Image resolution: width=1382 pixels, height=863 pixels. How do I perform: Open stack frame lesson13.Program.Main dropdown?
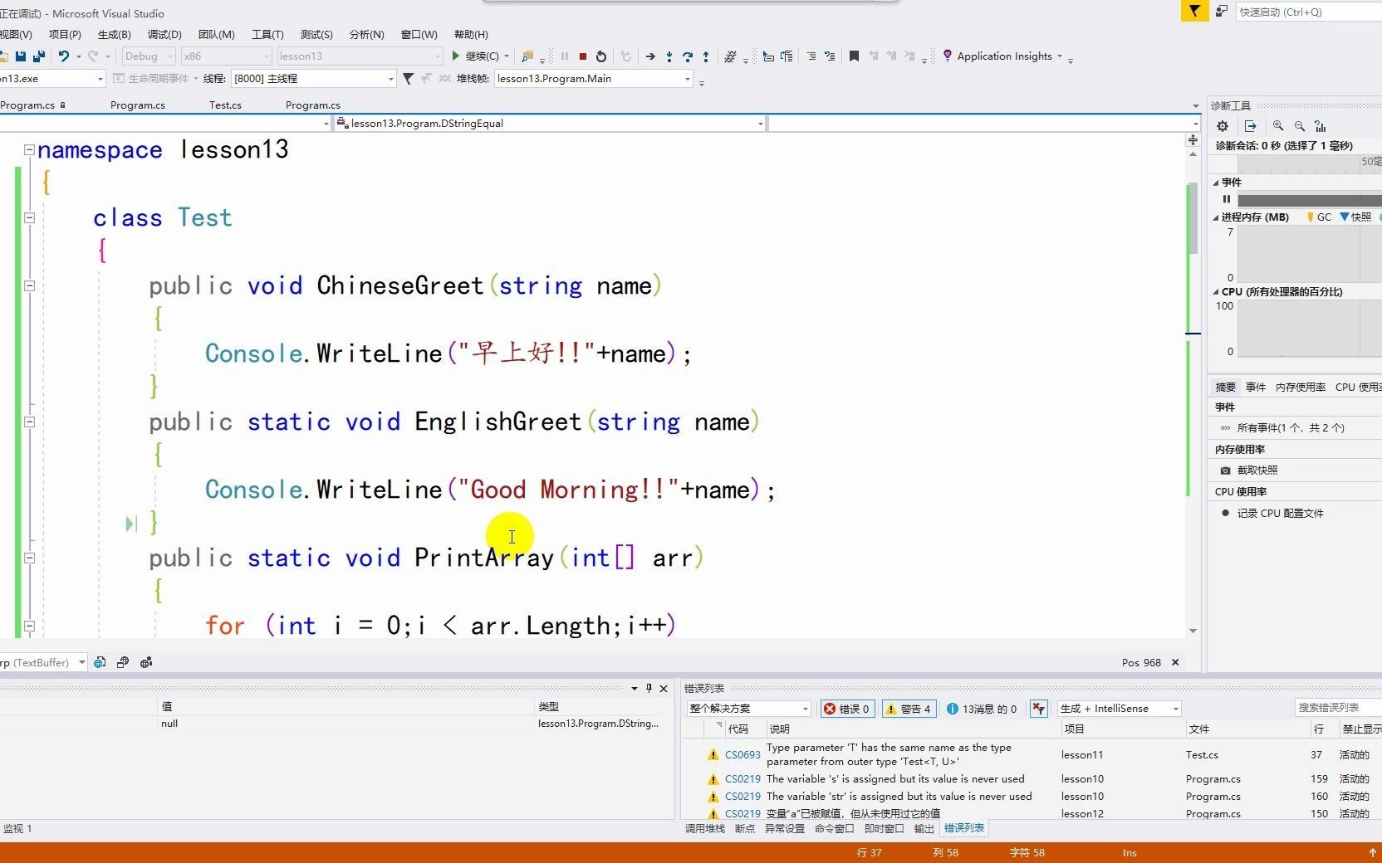[x=594, y=79]
